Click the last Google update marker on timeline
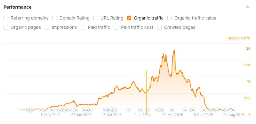This screenshot has height=124, width=256. coord(233,110)
